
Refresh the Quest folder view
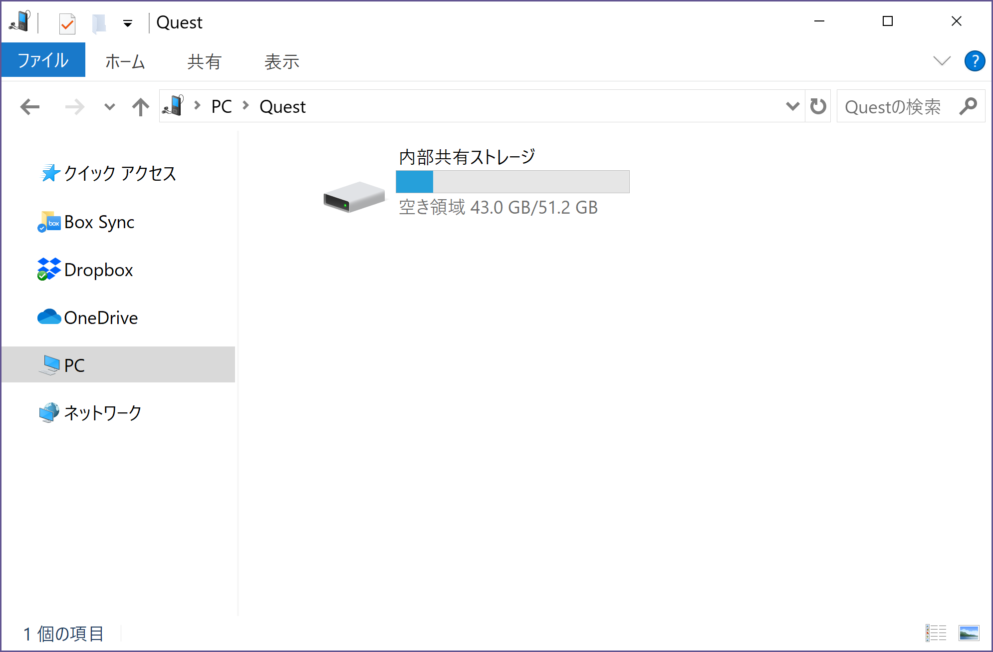[x=817, y=106]
